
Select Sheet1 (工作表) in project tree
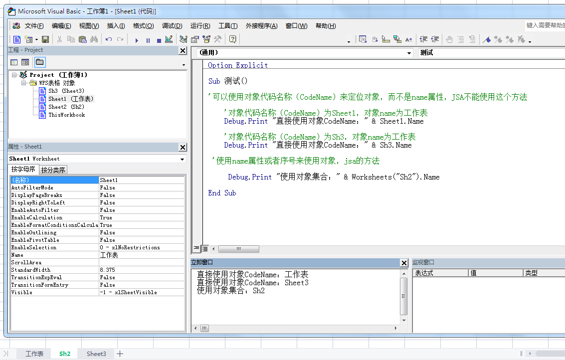[x=71, y=99]
